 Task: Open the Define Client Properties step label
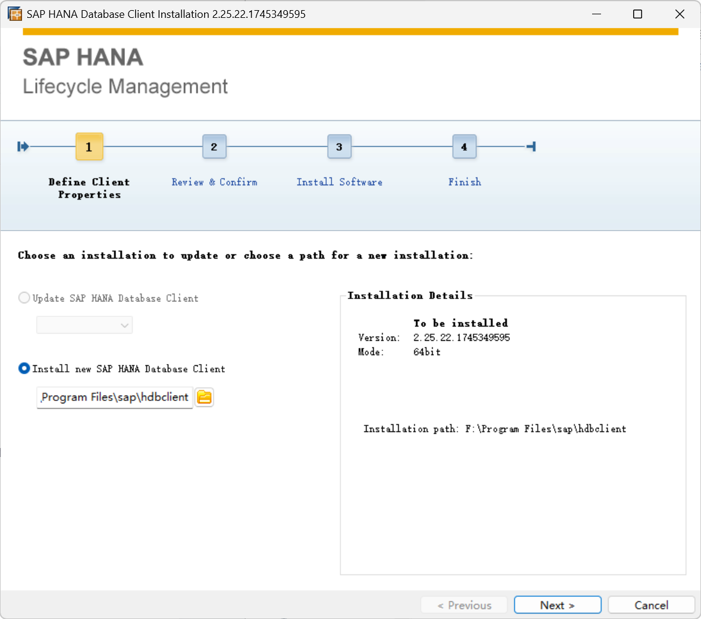89,188
